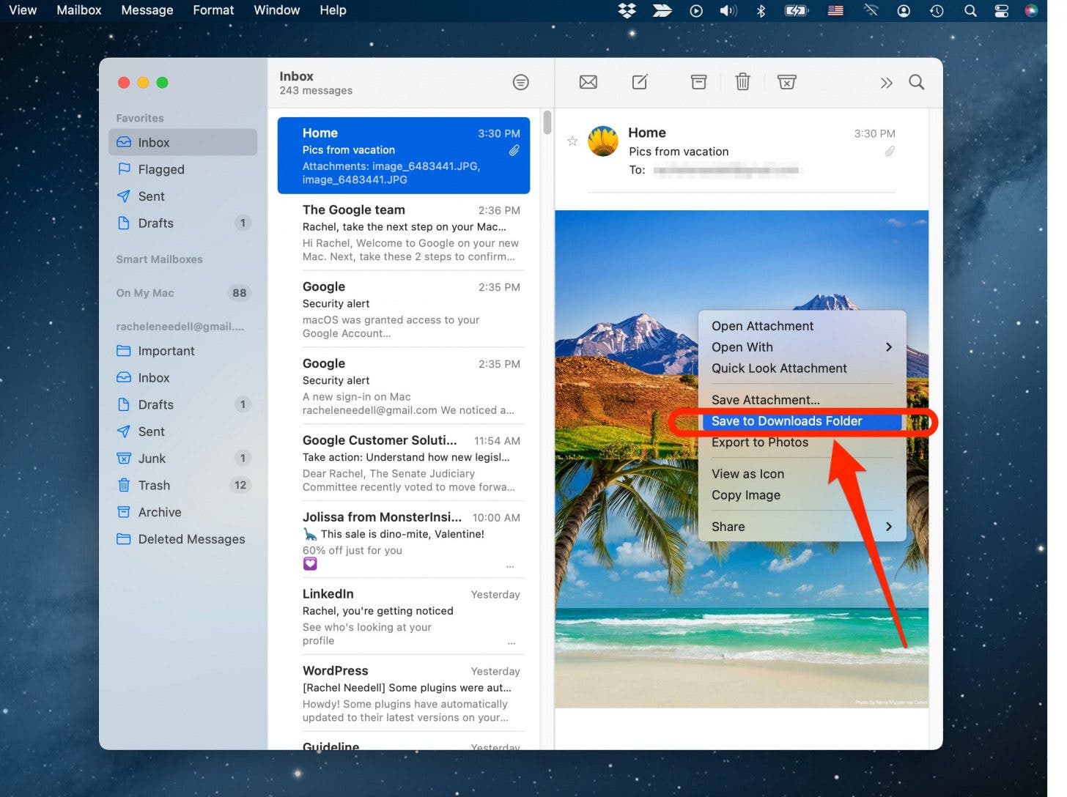Open the Mailbox menu

(79, 10)
